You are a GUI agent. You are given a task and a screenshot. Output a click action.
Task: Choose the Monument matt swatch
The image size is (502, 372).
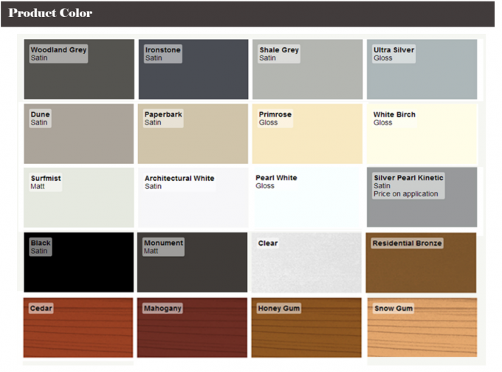(193, 263)
